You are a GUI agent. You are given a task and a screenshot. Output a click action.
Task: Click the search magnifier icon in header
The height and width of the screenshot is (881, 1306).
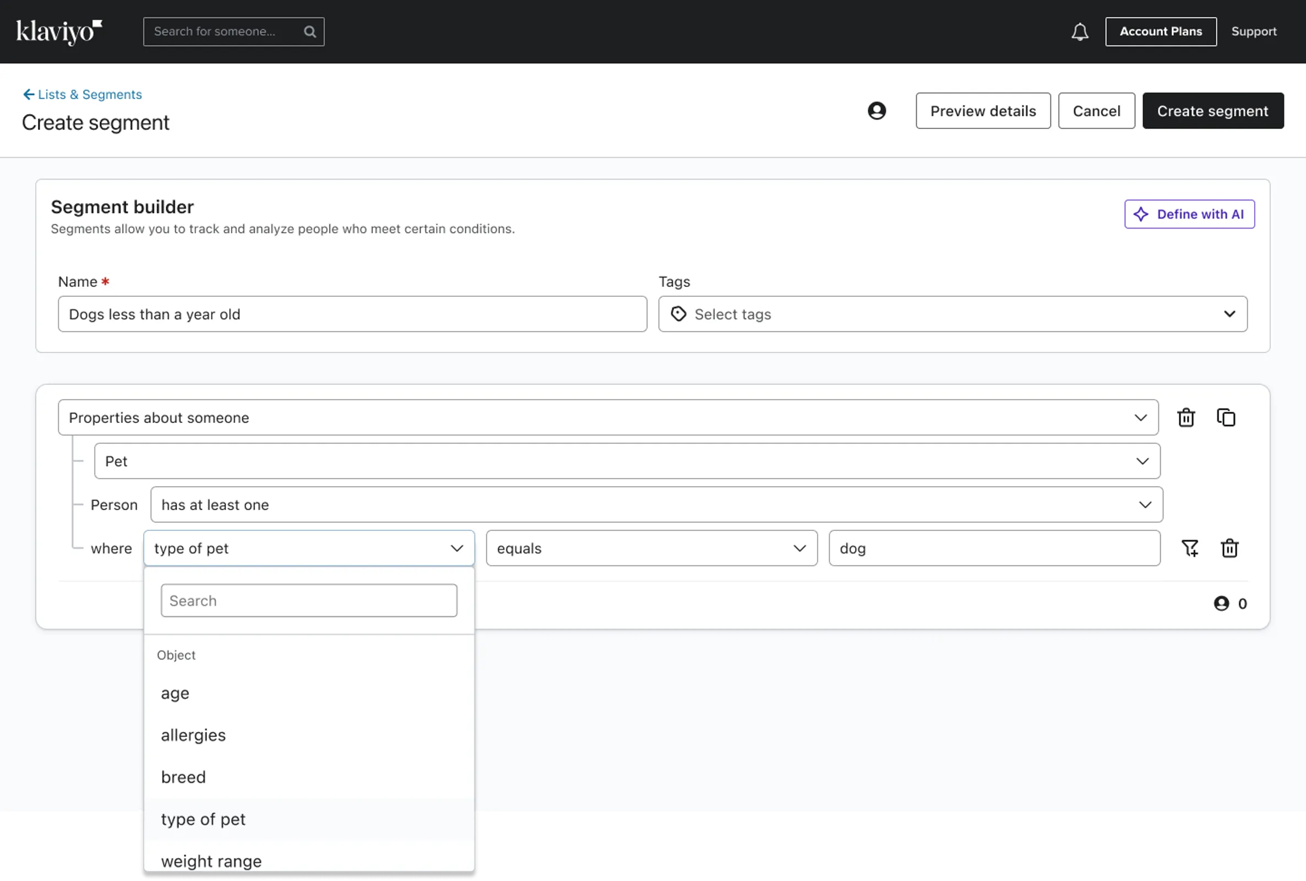click(x=309, y=31)
